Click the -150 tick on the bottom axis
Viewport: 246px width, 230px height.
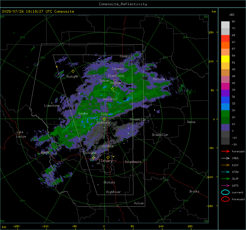[16, 226]
